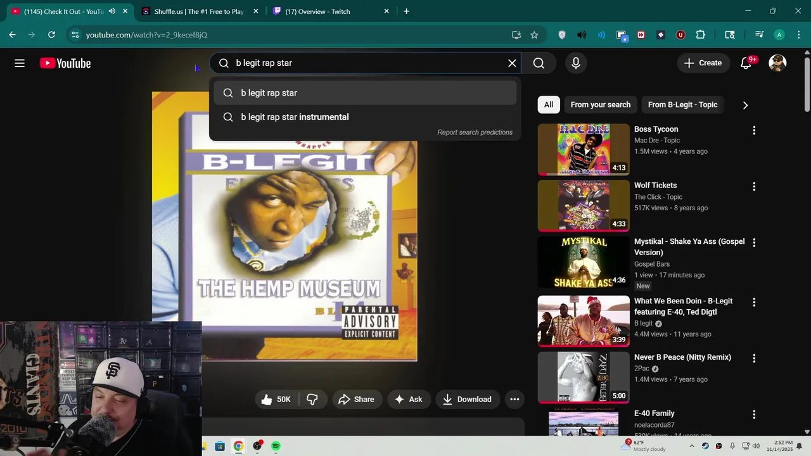Open options for Never B Peace
Viewport: 811px width, 456px height.
pyautogui.click(x=754, y=358)
